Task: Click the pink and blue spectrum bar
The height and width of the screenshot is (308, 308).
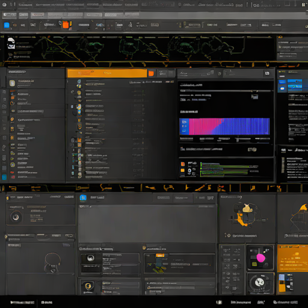Action: (229, 126)
